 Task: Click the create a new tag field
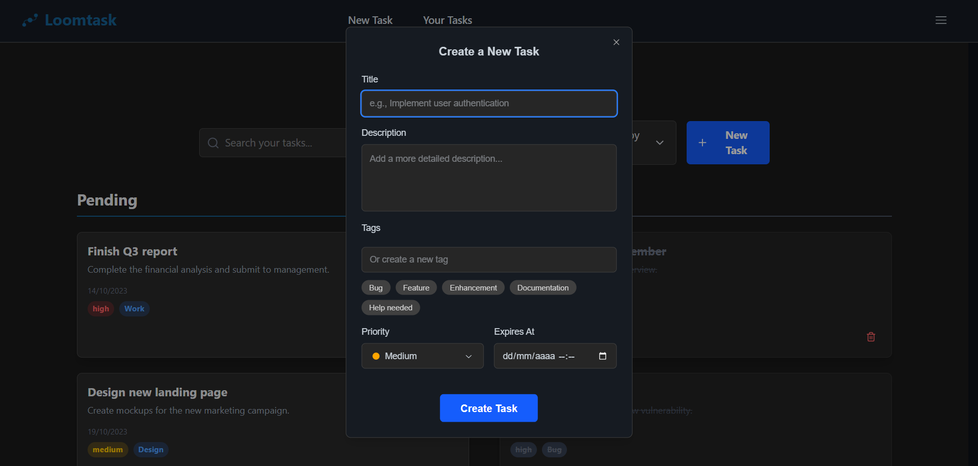(x=488, y=260)
